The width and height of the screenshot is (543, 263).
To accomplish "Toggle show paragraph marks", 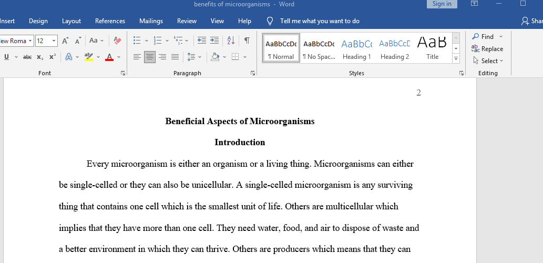I will (x=247, y=41).
